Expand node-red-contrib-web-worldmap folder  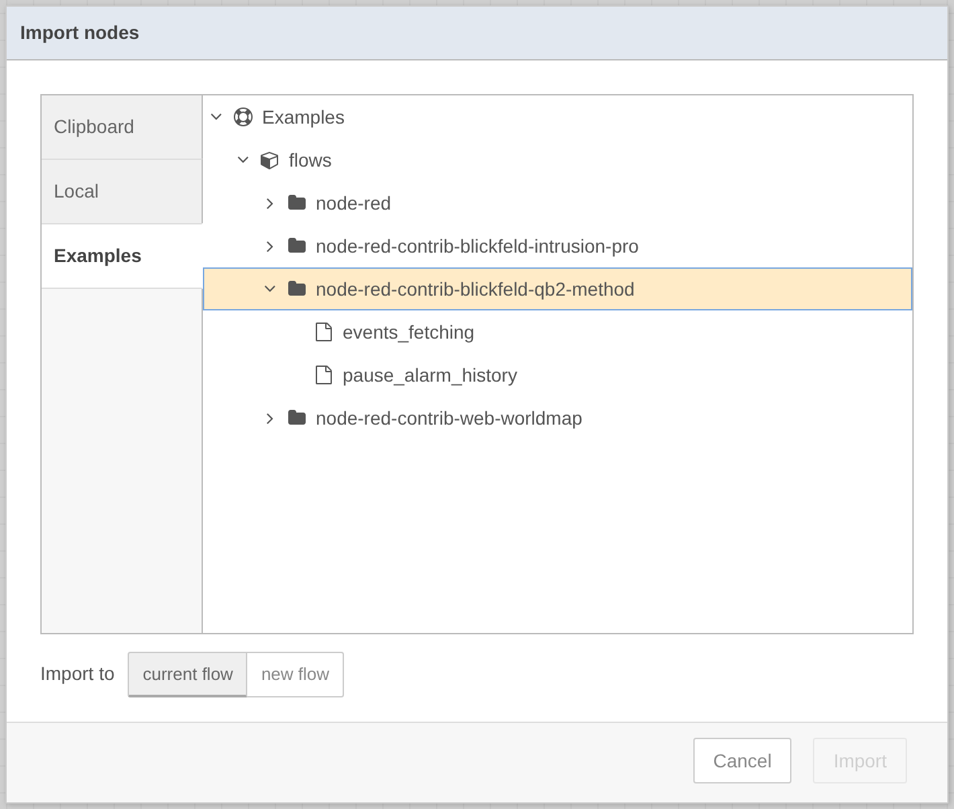(x=270, y=418)
